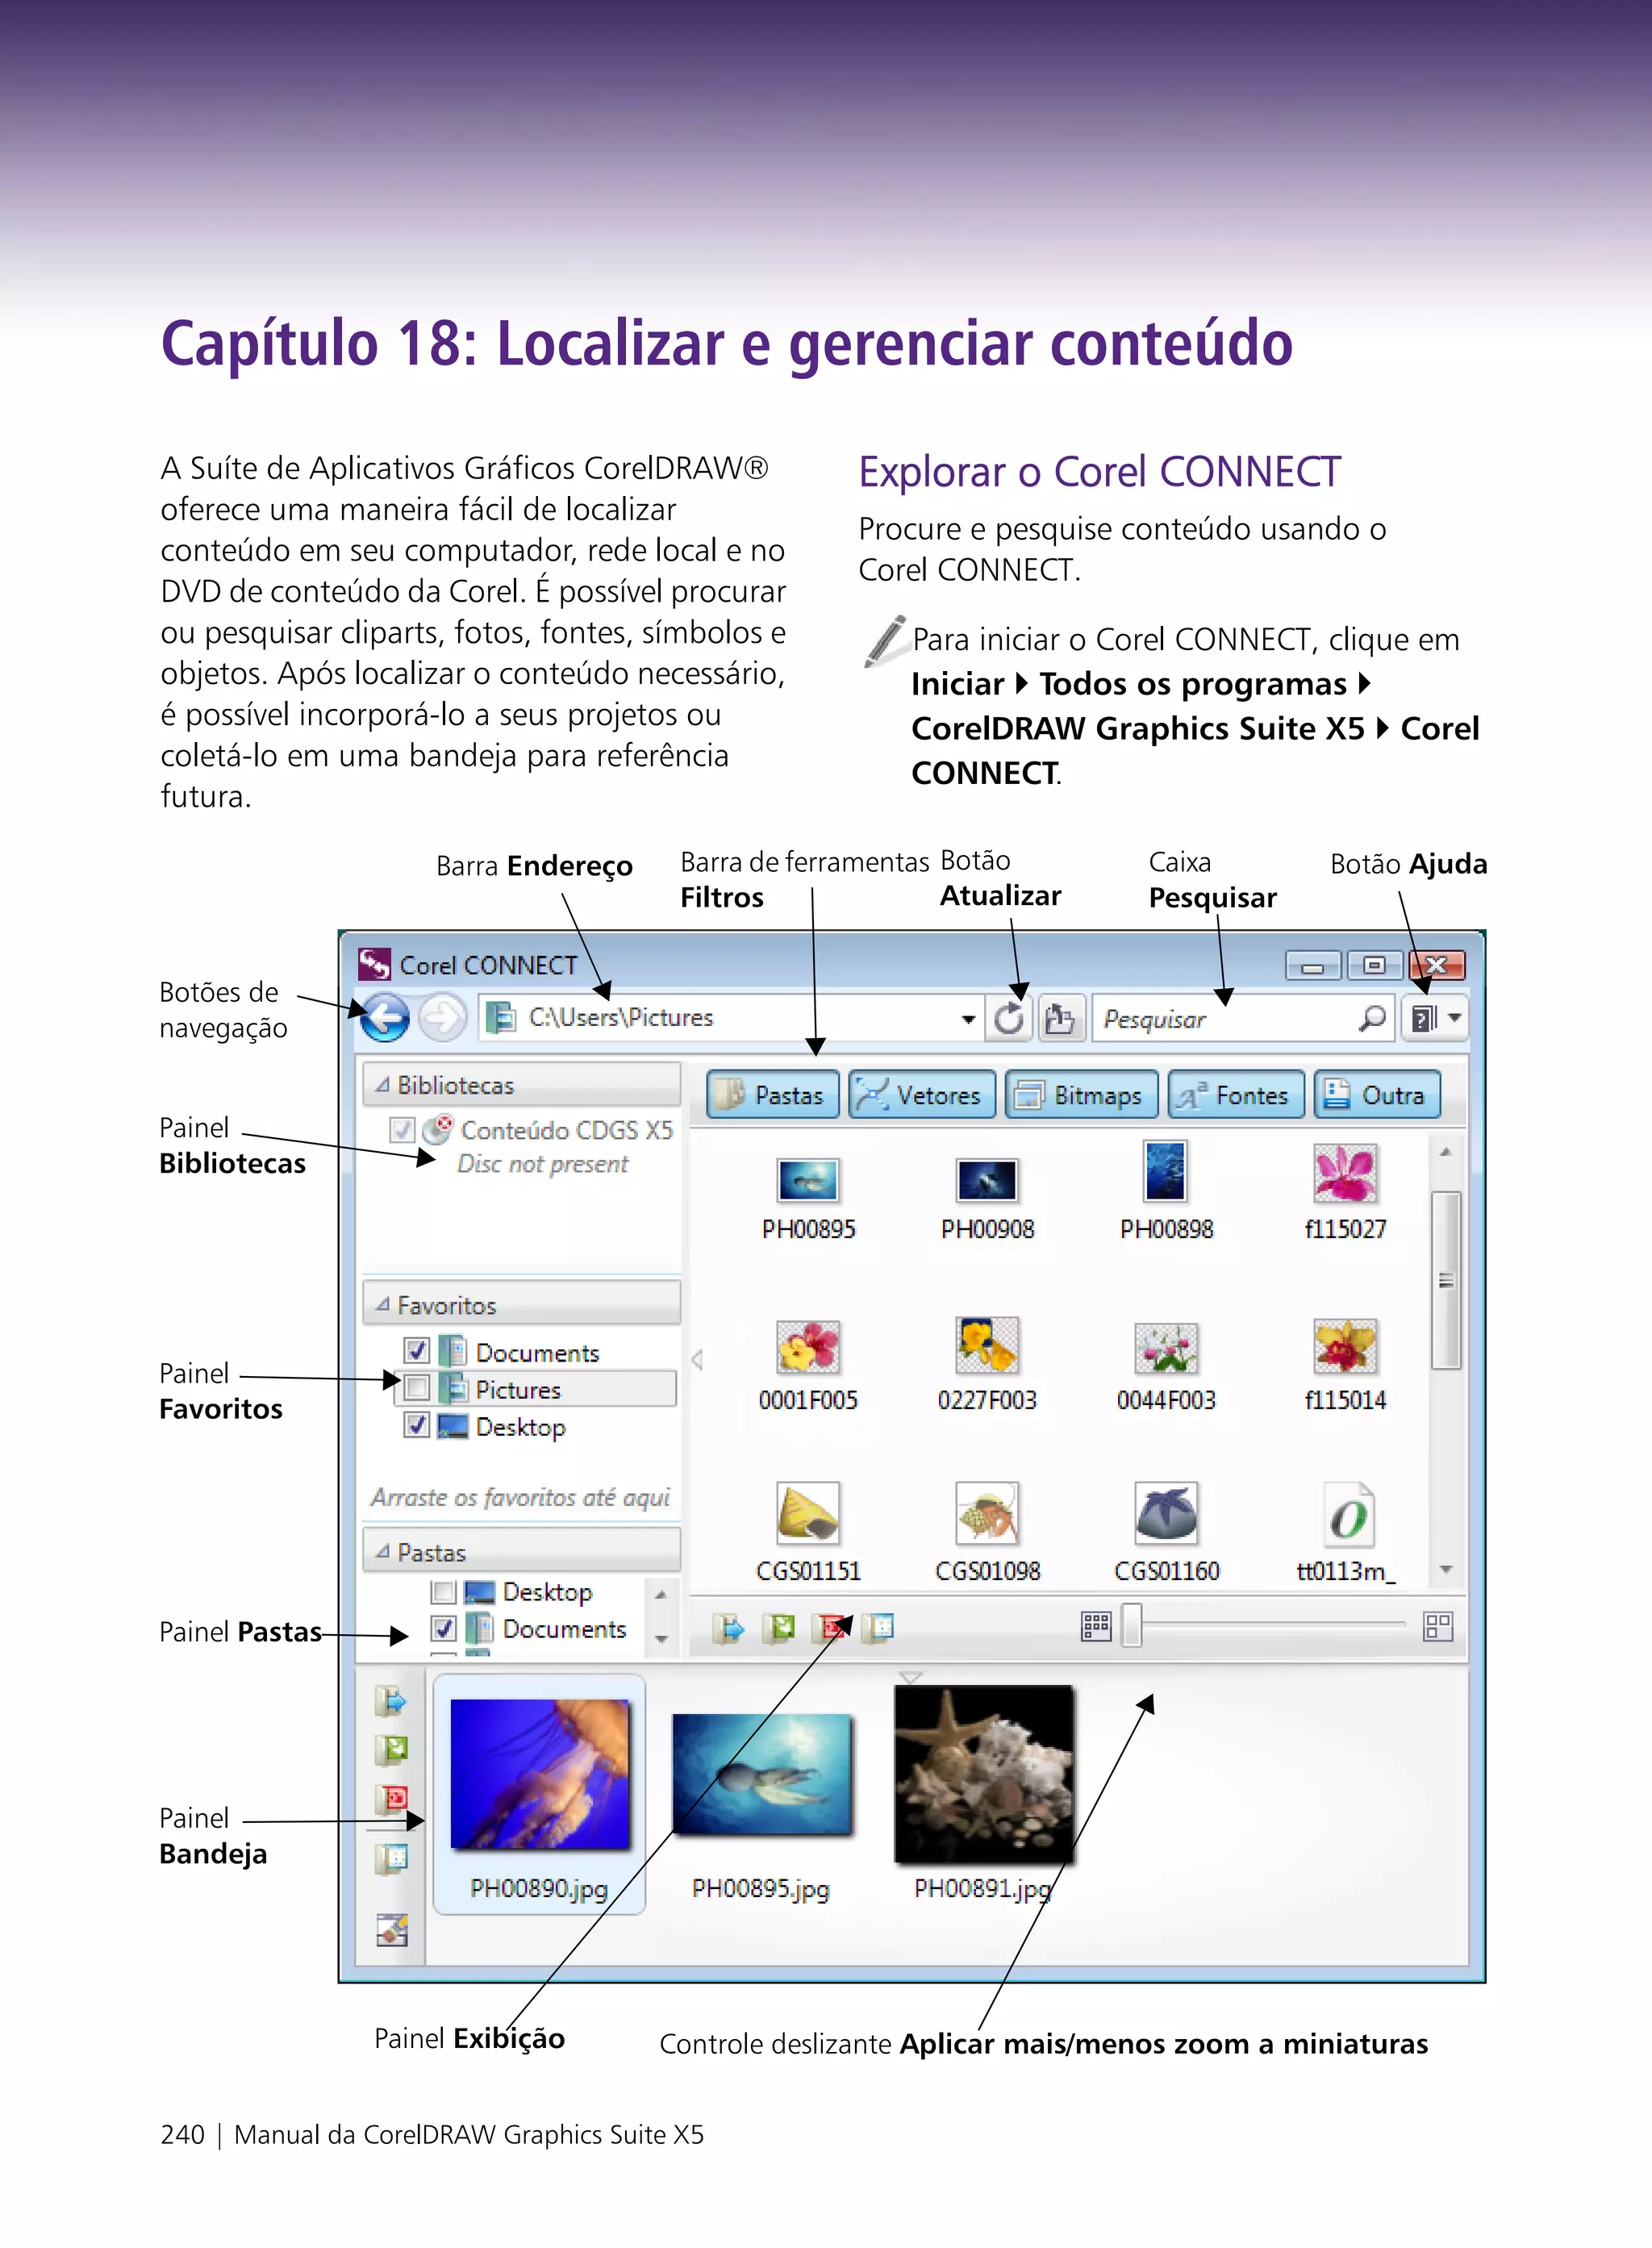Click the first blue-arrow icon in viewing pane toolbar
This screenshot has height=2248, width=1652.
[729, 1629]
